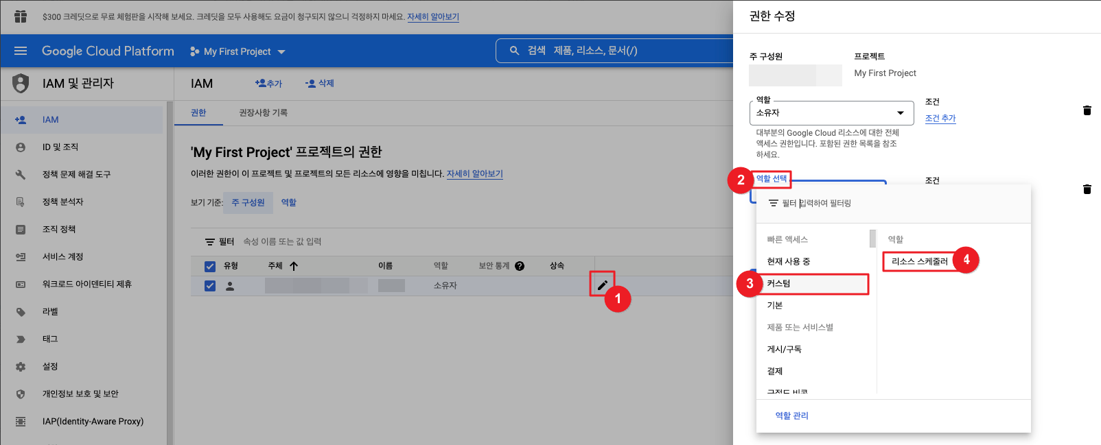Viewport: 1101px width, 445px height.
Task: Click the help icon next to 보안 통계
Action: pos(520,266)
